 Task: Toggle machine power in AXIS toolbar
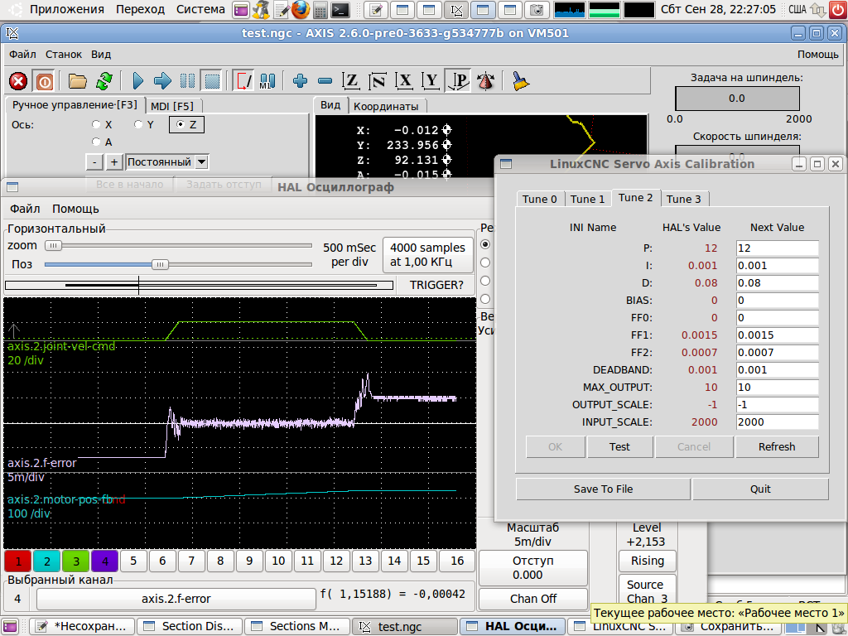pos(44,81)
